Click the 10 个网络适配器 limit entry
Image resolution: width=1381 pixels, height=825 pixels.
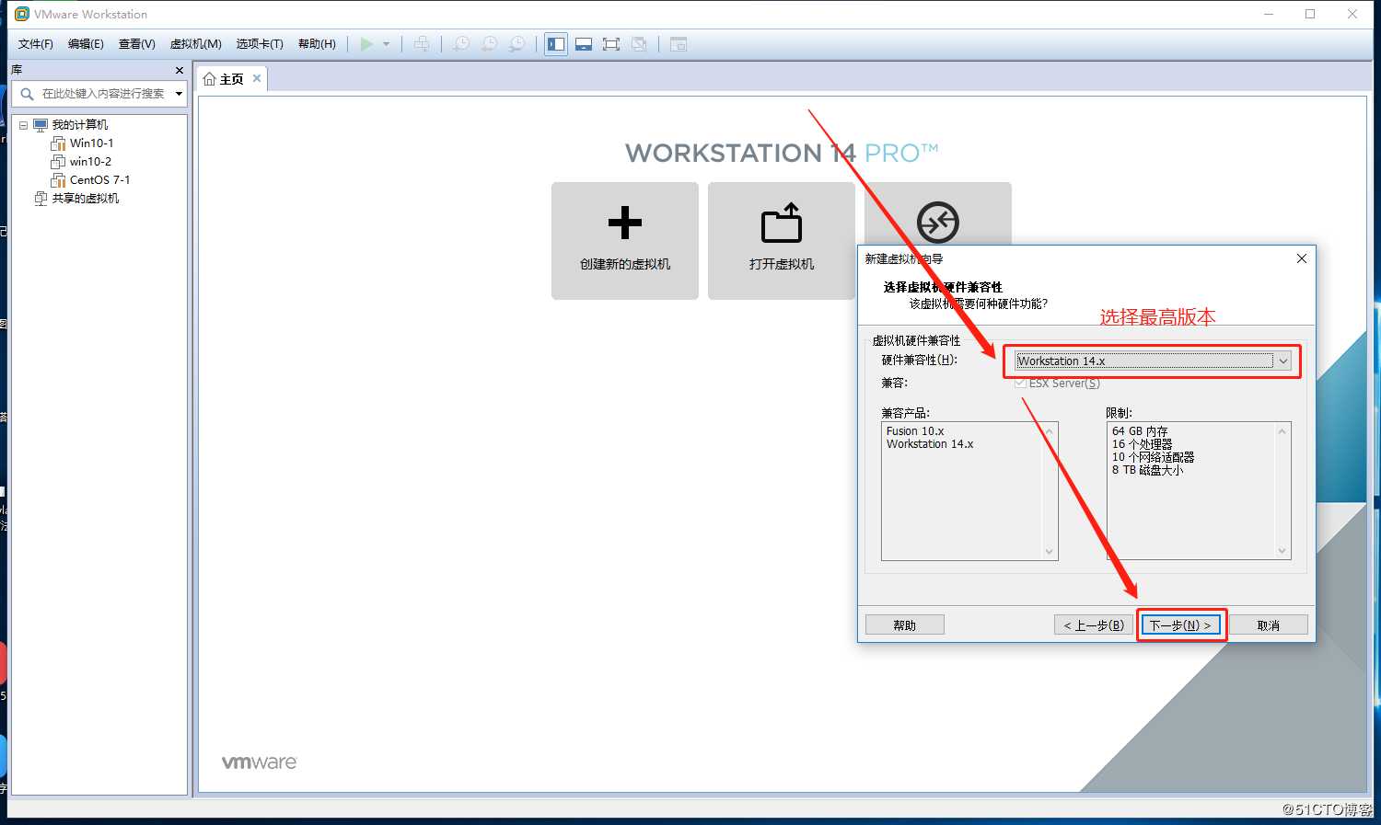tap(1153, 457)
